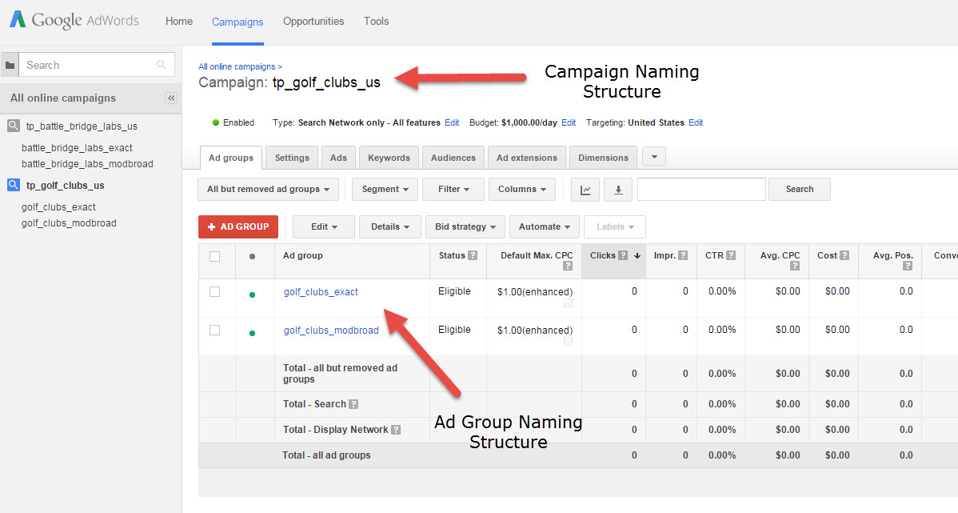Click the folder icon beside search box
Screen dimensions: 958x513
(10, 66)
